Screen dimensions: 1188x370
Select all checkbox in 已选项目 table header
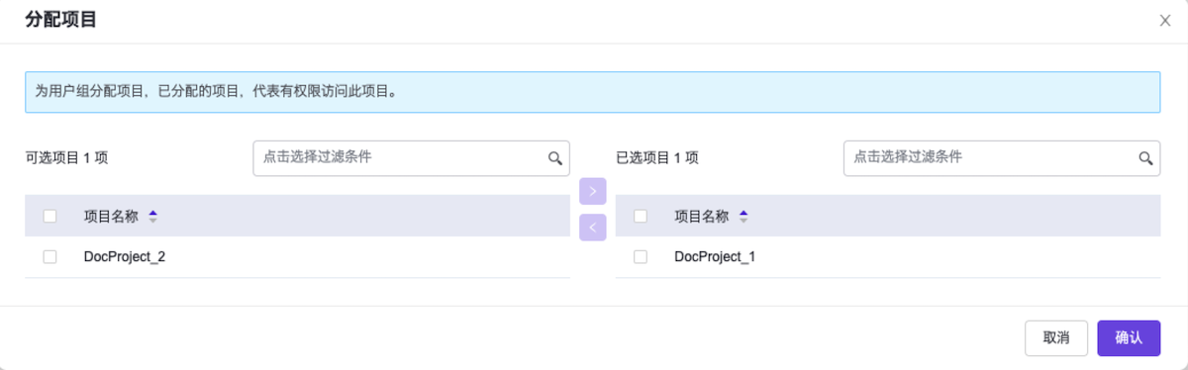641,217
